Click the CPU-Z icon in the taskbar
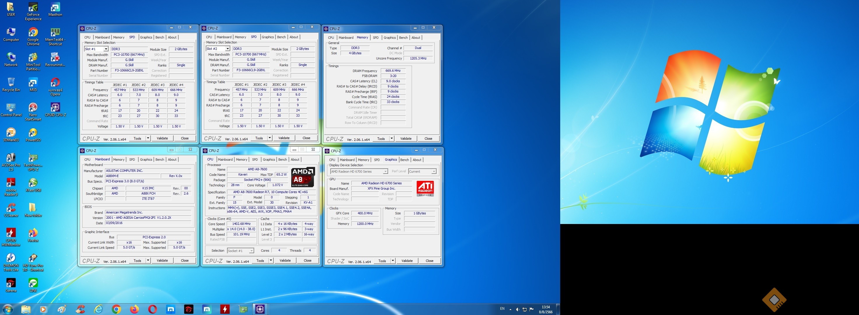This screenshot has width=859, height=315. (x=260, y=309)
